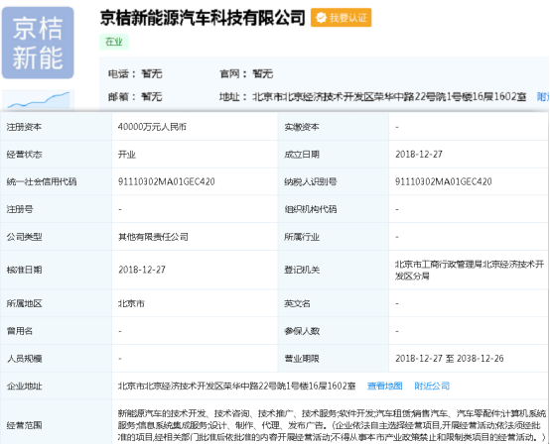Click the 注册号 label cell
Screen dimensions: 550x444
click(57, 209)
